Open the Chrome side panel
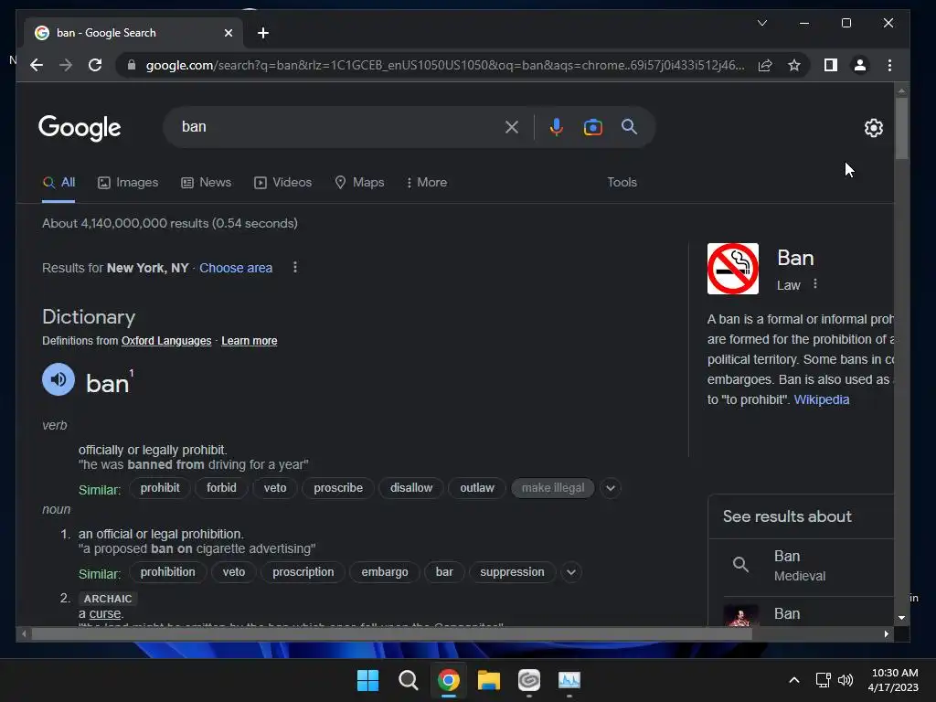Screen dimensions: 936x702 click(830, 65)
